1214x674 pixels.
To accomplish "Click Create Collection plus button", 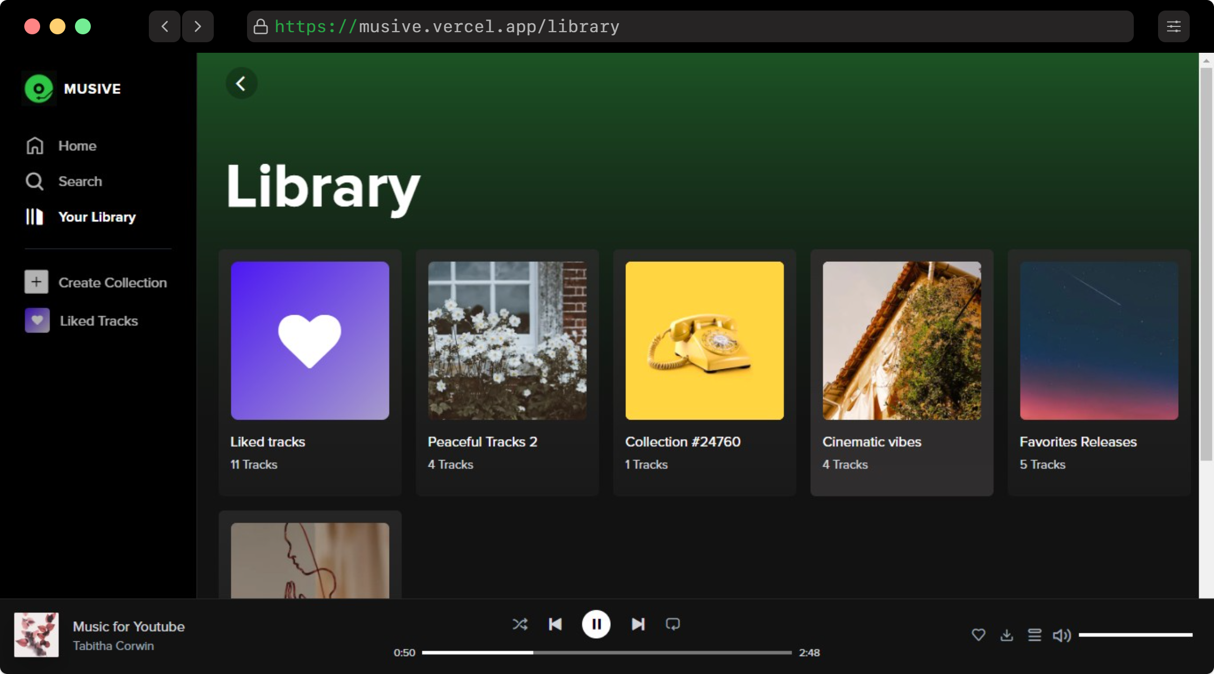I will click(x=36, y=282).
